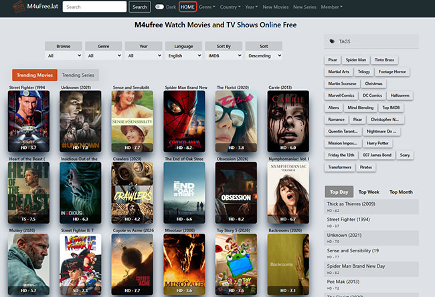
Task: Open the Browse dropdown set to All
Action: coord(64,55)
